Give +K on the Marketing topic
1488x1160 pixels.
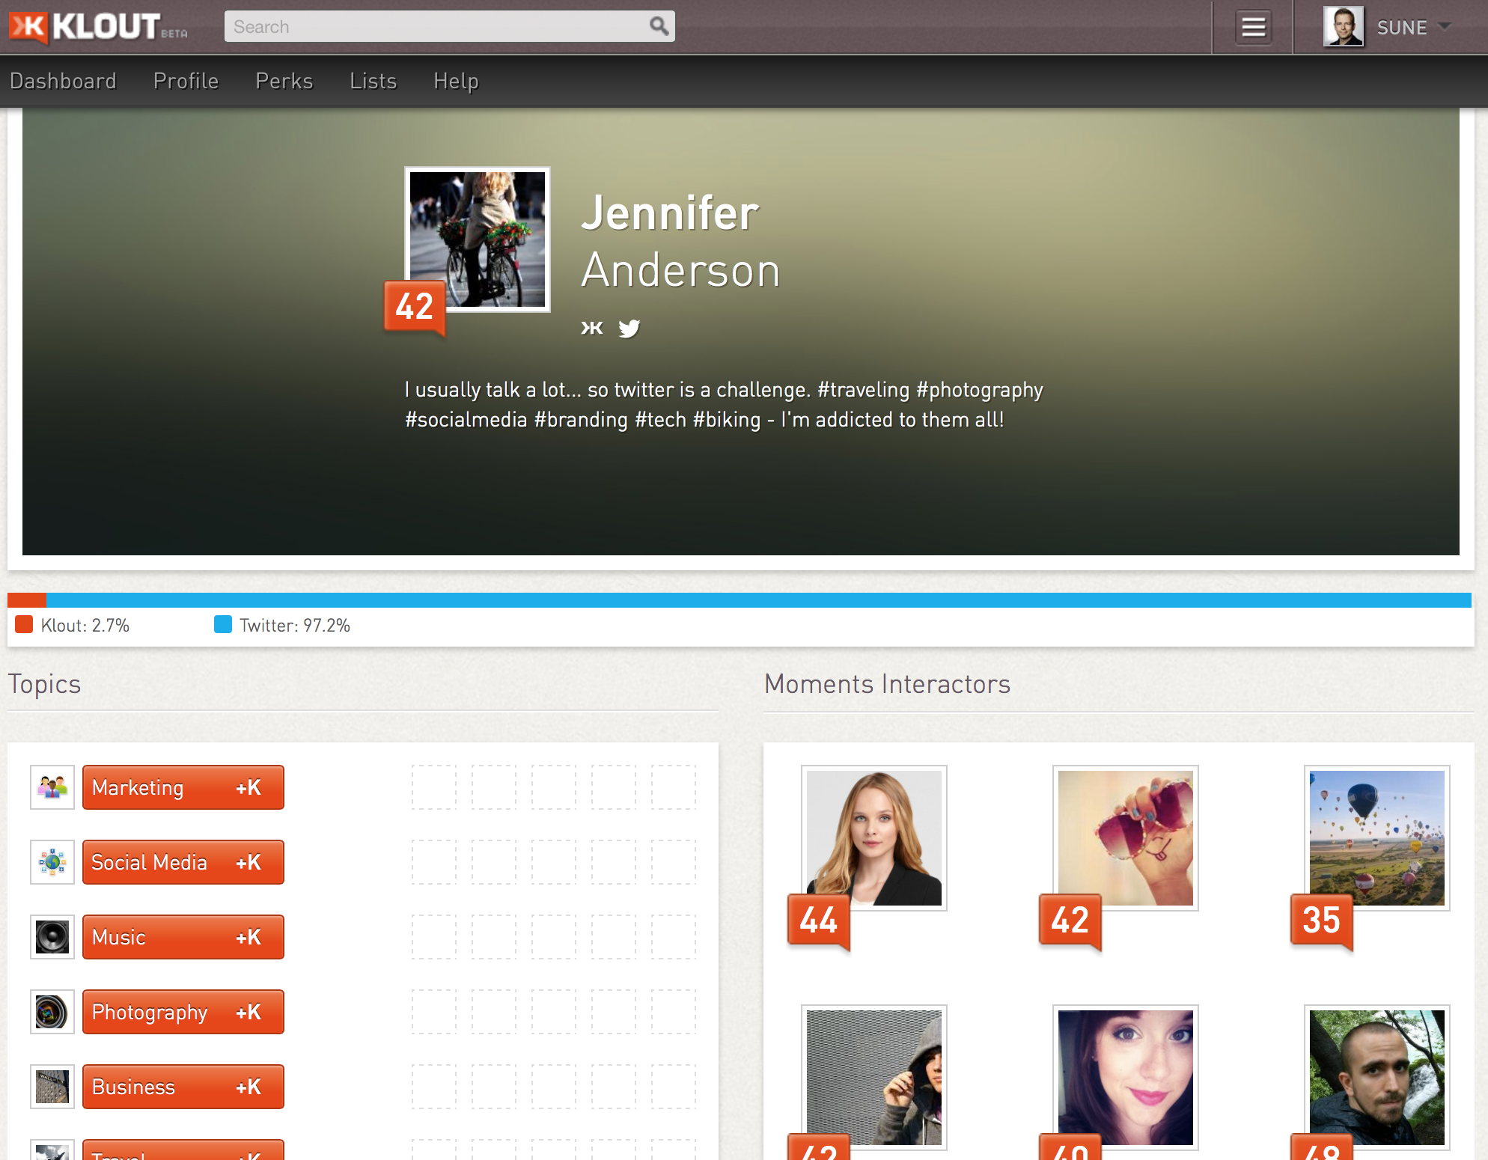pos(248,787)
